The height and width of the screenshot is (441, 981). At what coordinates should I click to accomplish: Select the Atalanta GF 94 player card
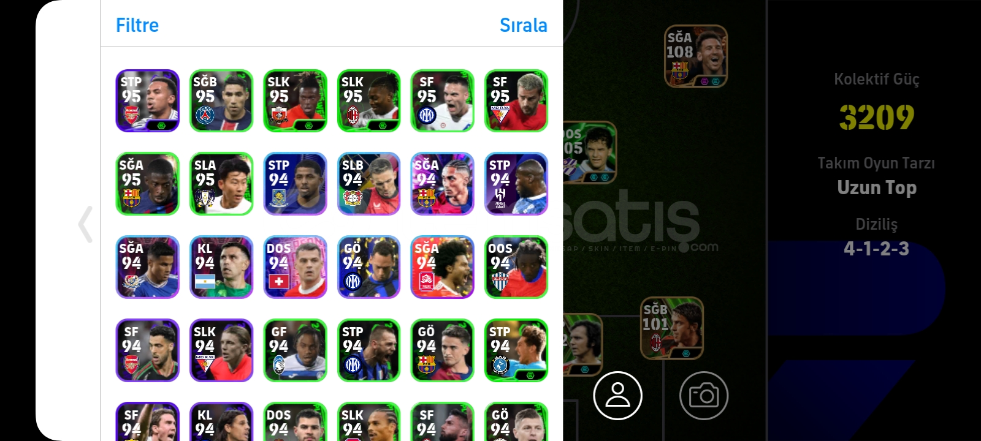pos(295,350)
